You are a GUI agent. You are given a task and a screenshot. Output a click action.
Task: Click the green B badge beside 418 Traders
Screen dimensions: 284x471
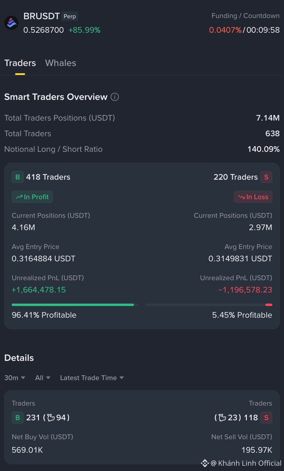click(x=18, y=177)
